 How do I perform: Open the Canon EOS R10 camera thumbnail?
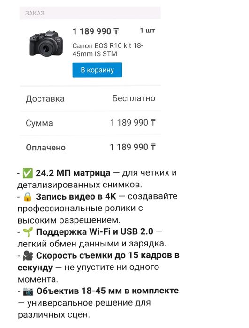(46, 44)
